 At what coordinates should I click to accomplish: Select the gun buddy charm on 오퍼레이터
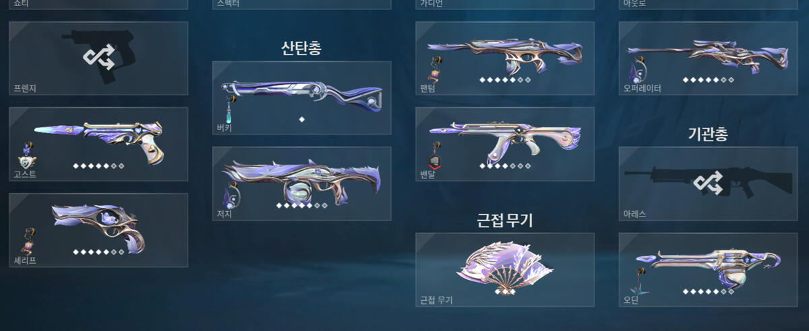click(x=638, y=71)
